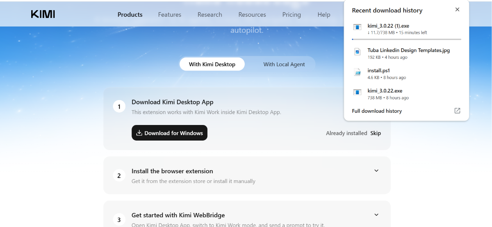Go to the Pricing page
The height and width of the screenshot is (227, 492).
[x=292, y=14]
